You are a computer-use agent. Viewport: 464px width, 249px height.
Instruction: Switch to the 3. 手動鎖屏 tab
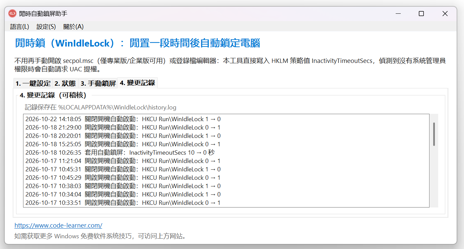pyautogui.click(x=98, y=83)
